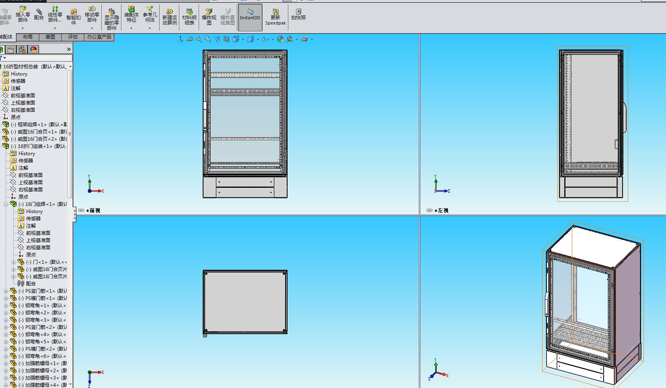Open the 参考几何体 dropdown arrow
The image size is (666, 388).
150,28
